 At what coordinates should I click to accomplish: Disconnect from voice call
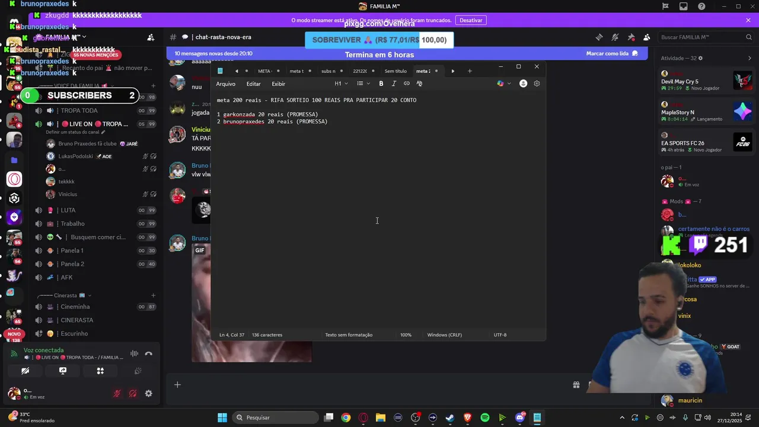pos(149,353)
